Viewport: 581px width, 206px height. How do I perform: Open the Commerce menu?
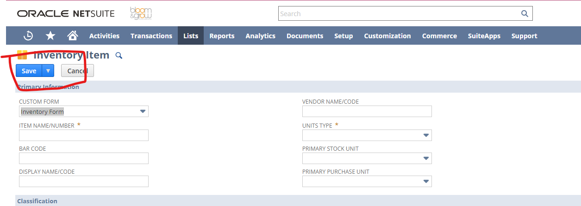point(439,36)
